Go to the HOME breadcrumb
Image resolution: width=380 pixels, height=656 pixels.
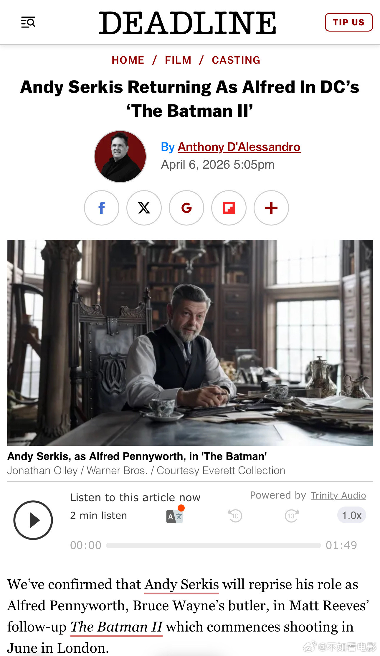[128, 60]
